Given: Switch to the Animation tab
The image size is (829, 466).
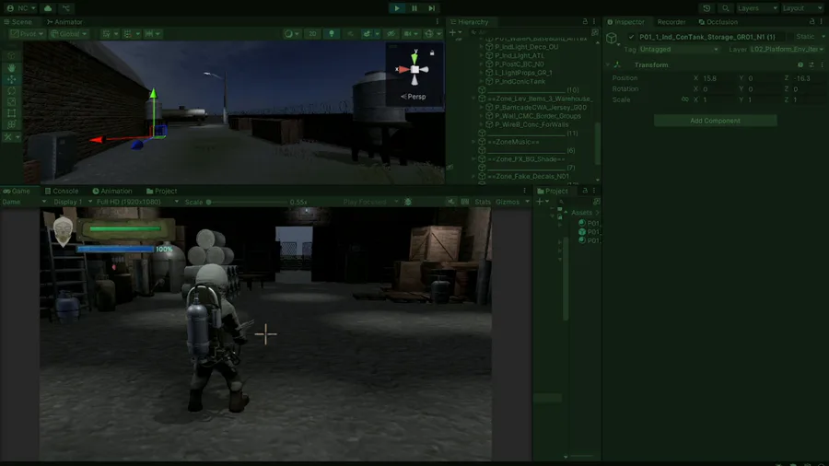Looking at the screenshot, I should (x=112, y=191).
